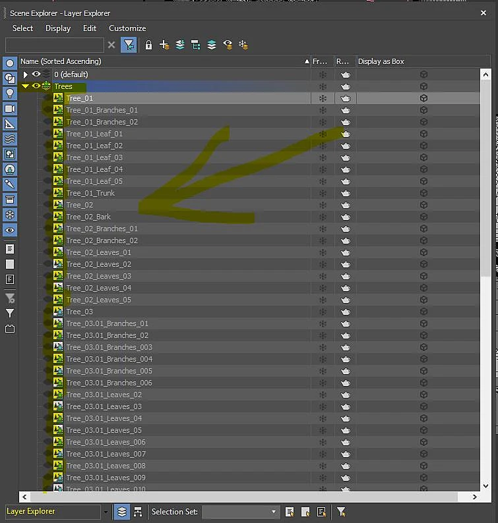Toggle freeze for Trees layer

(323, 86)
